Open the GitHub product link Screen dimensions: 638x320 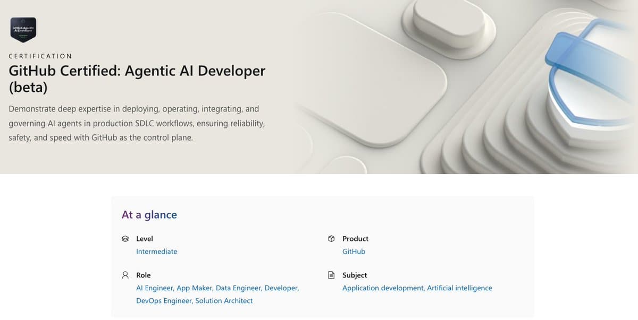point(354,252)
